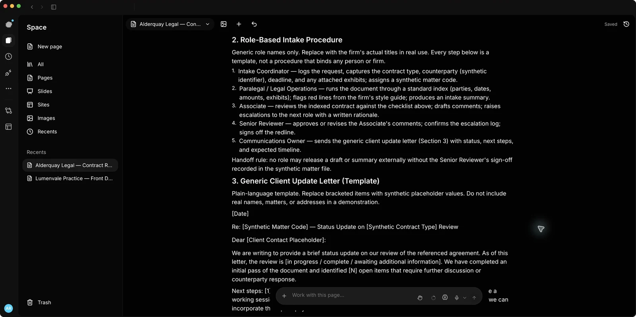Click the AR user avatar
Image resolution: width=636 pixels, height=317 pixels.
[8, 308]
